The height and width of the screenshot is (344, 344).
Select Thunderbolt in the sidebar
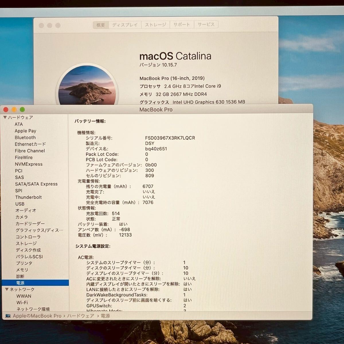tap(28, 197)
